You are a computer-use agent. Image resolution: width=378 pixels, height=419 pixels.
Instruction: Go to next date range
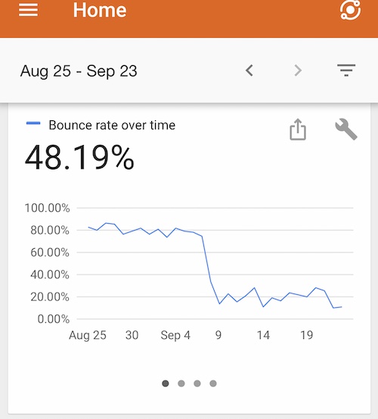pyautogui.click(x=298, y=70)
